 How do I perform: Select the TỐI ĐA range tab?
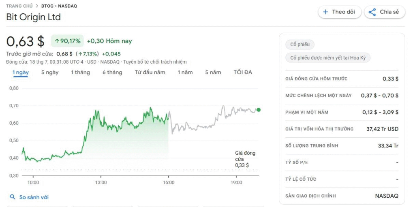[x=243, y=72]
